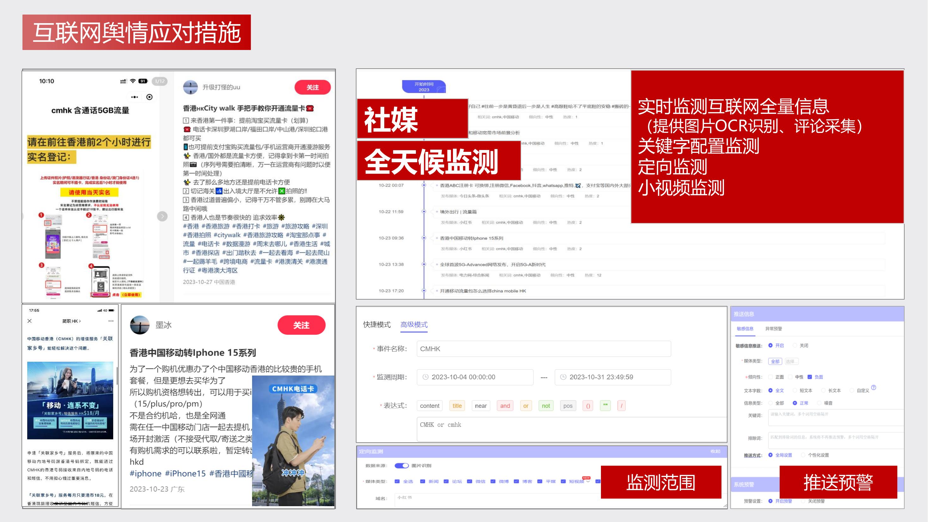Tap the three-dots menu in cmhk phone screenshot
Viewport: 928px width, 522px height.
(x=134, y=97)
